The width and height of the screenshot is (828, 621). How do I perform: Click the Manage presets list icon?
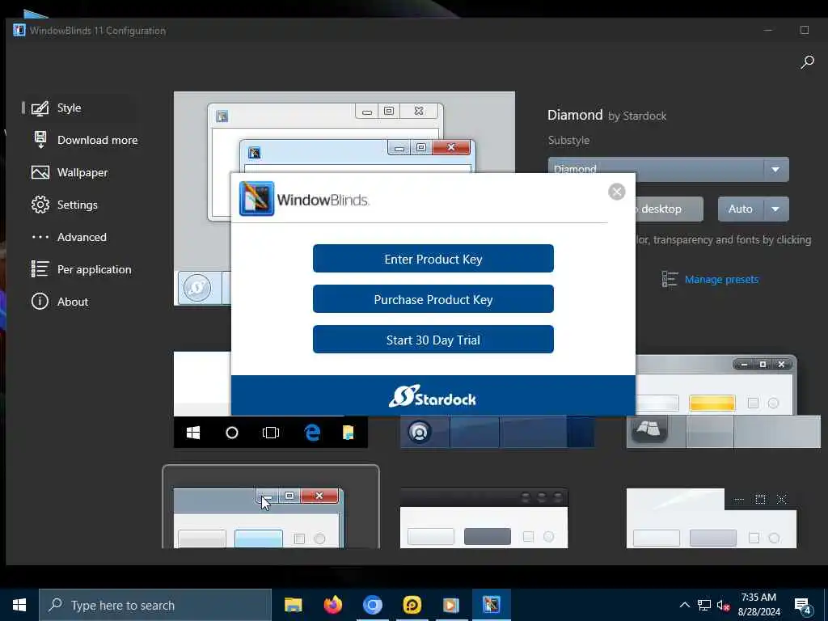pyautogui.click(x=670, y=279)
